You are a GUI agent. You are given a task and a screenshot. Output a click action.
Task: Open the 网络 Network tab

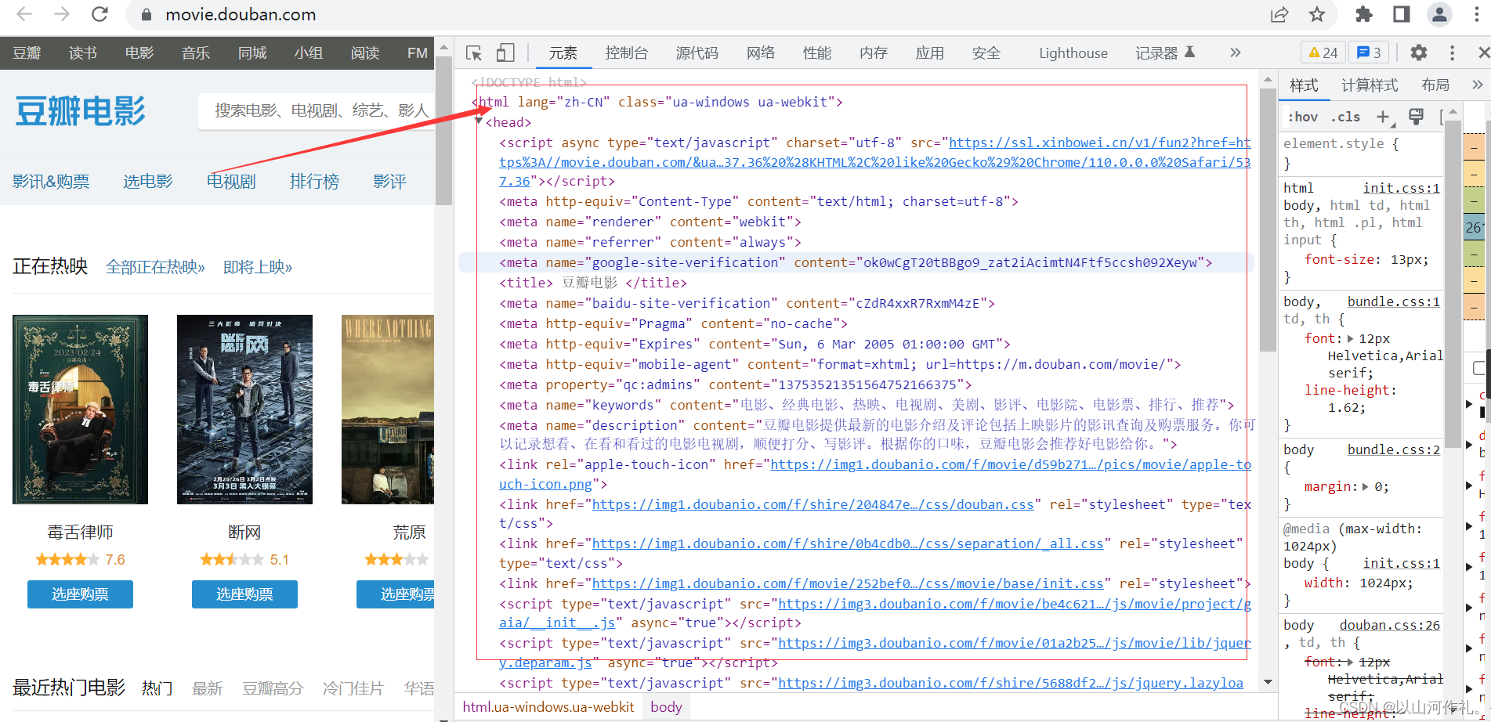click(760, 52)
